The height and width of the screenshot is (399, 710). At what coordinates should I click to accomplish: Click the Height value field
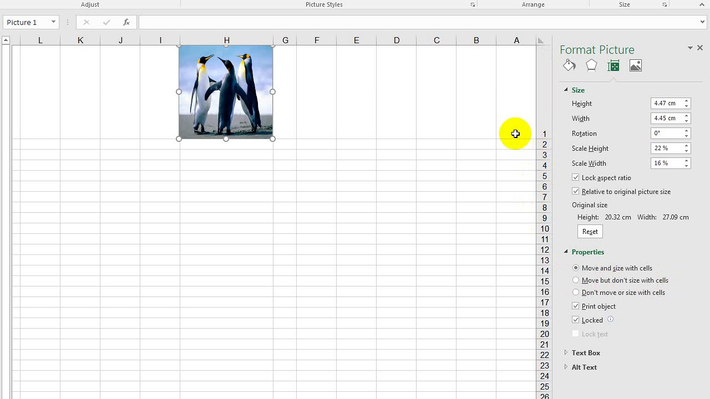[667, 103]
